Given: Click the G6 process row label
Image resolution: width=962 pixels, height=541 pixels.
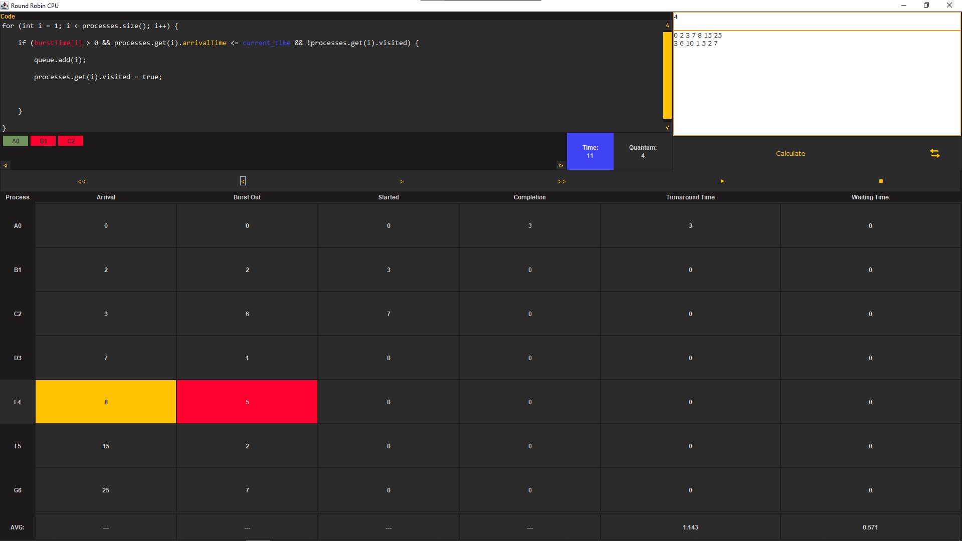Looking at the screenshot, I should coord(18,490).
